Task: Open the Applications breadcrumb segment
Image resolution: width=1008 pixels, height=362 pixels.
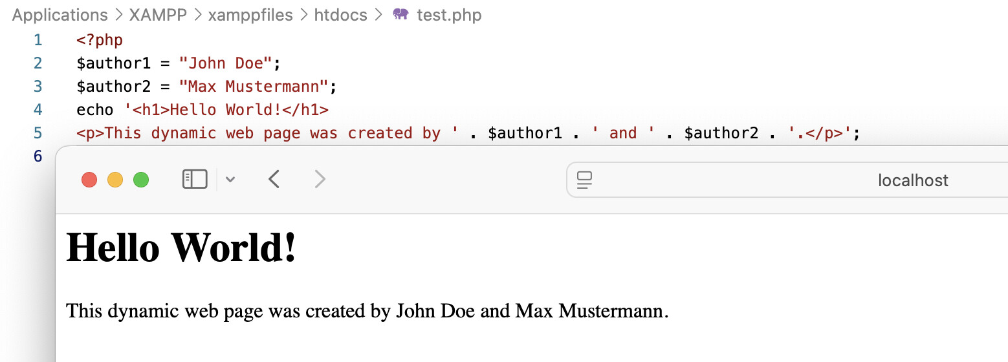Action: (x=60, y=15)
